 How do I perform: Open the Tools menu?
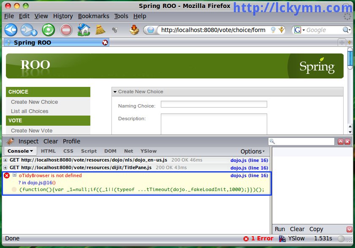point(121,16)
